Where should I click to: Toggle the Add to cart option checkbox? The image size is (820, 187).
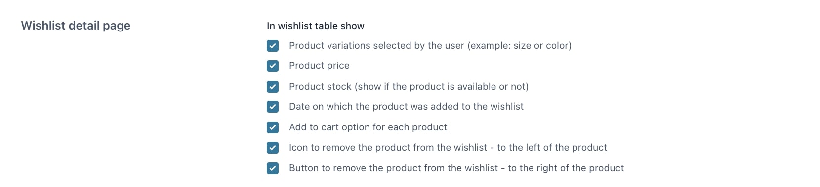[273, 127]
